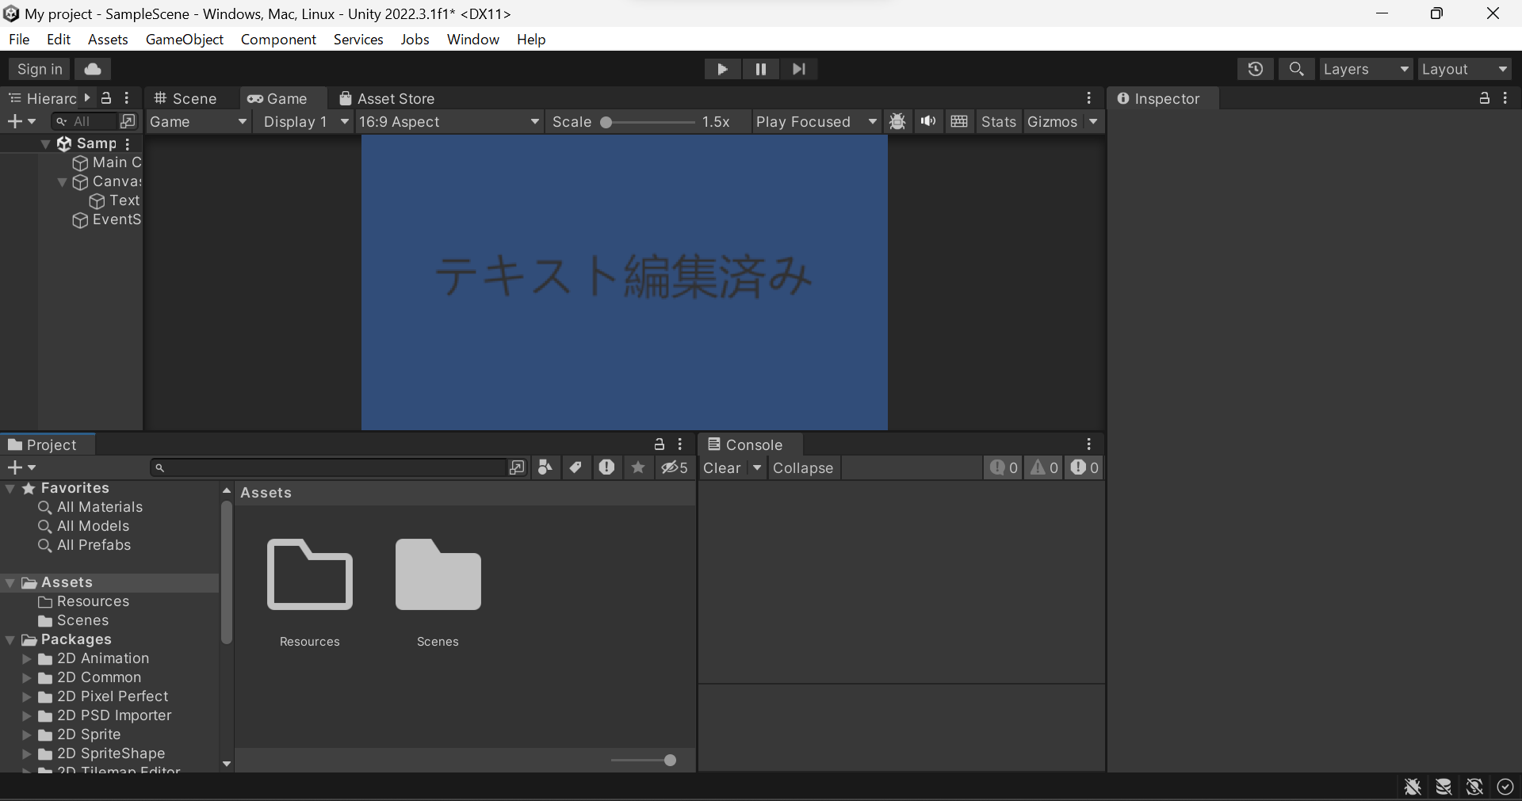Collapse the SampleScene hierarchy
This screenshot has height=801, width=1522.
[x=46, y=143]
